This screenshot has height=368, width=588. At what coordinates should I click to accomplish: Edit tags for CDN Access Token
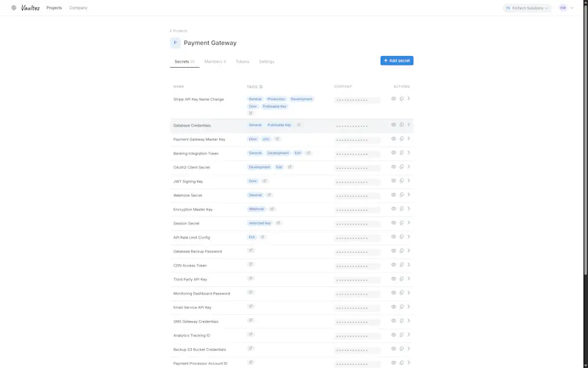point(251,264)
